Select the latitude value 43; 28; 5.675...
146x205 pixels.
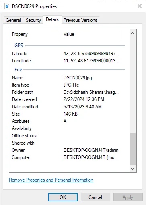point(91,54)
